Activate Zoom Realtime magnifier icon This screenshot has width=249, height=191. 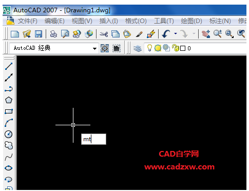click(218, 34)
